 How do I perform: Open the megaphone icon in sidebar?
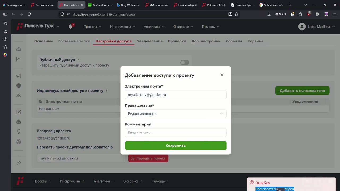(x=19, y=76)
